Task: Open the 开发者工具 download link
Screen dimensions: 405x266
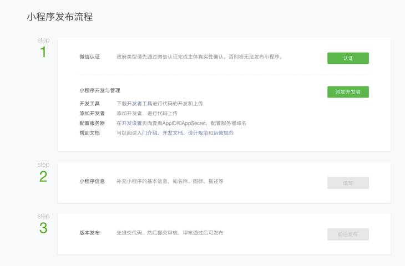Action: (139, 104)
